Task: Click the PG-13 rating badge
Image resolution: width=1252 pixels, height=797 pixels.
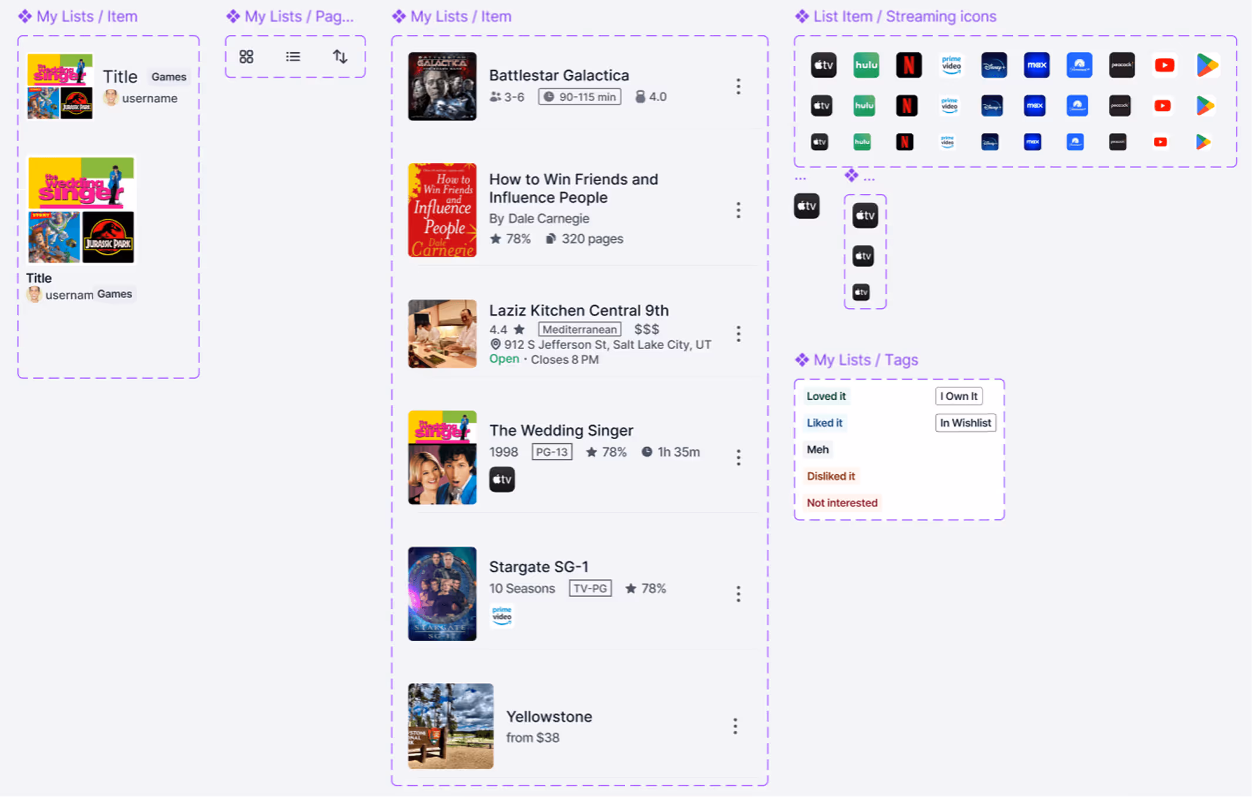Action: [x=551, y=452]
